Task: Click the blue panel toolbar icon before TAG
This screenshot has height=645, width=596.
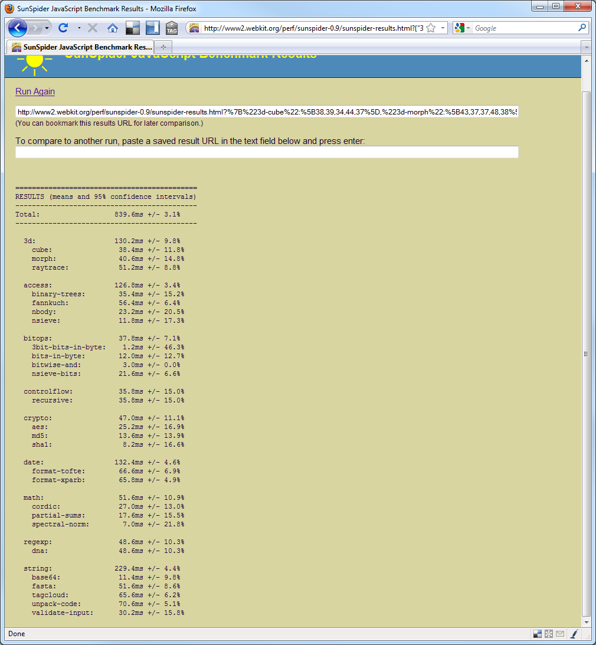Action: click(152, 28)
